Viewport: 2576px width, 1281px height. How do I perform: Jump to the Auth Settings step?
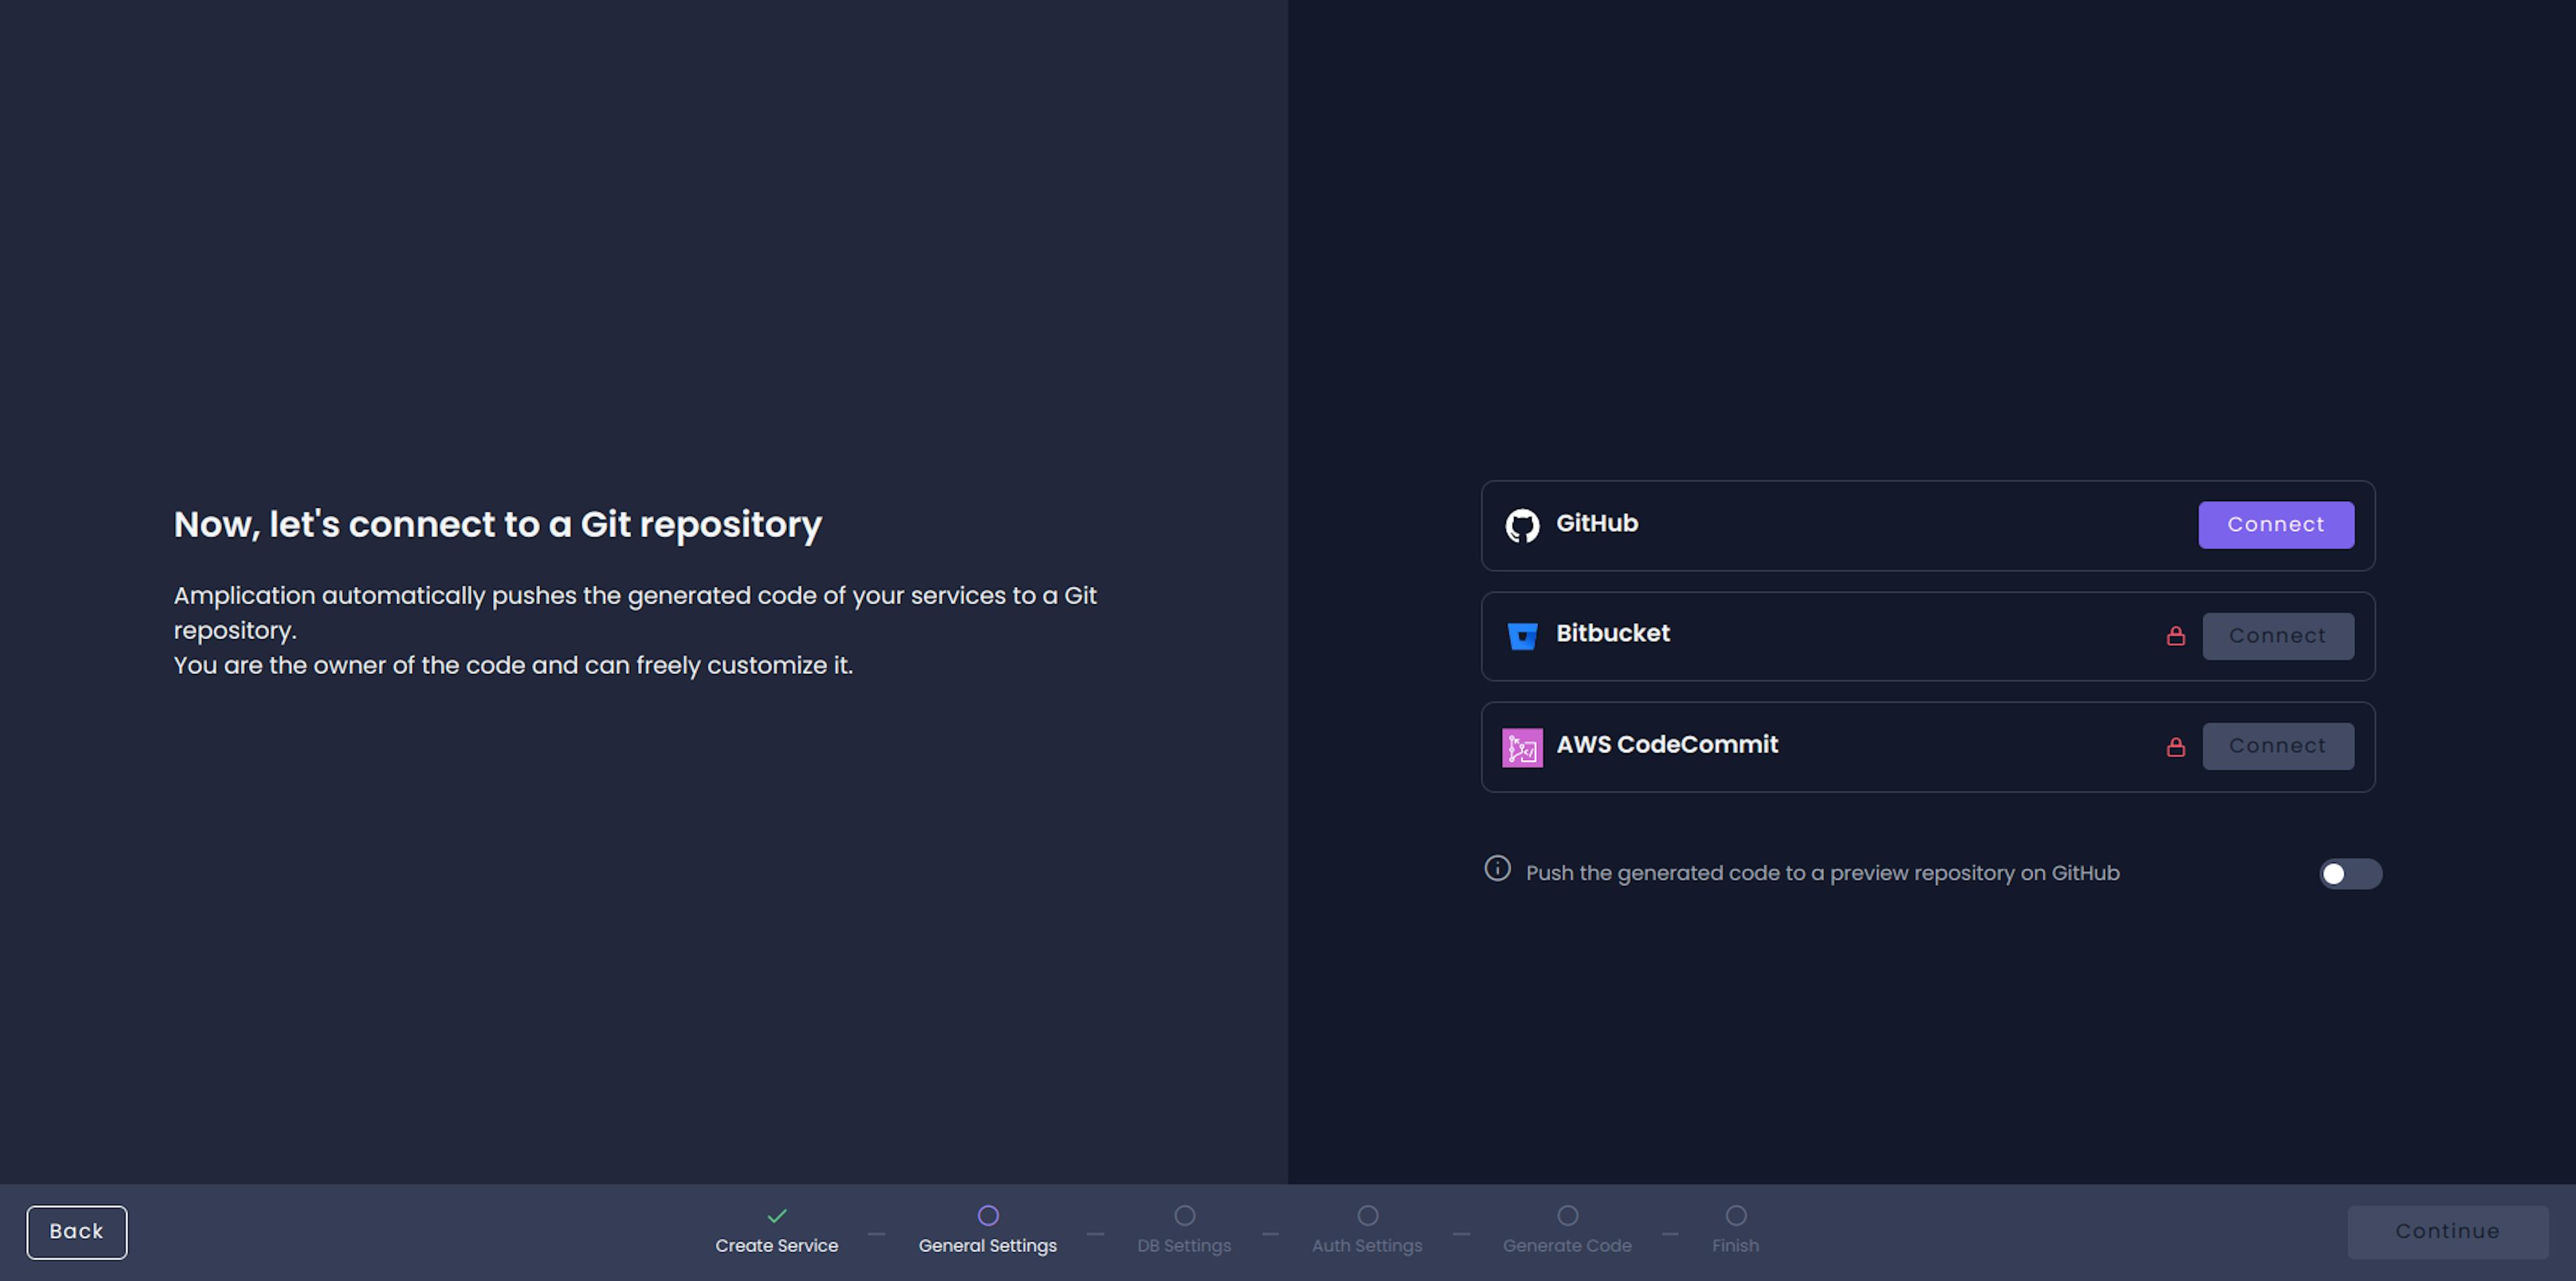(1367, 1230)
